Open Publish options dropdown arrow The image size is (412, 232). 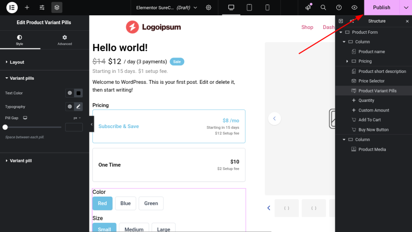(406, 7)
